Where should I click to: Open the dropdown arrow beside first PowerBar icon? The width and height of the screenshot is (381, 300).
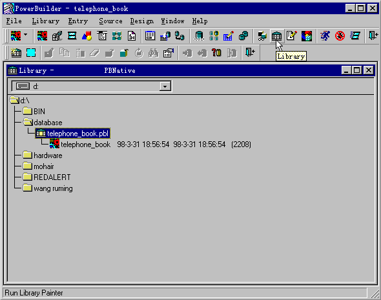coord(26,35)
